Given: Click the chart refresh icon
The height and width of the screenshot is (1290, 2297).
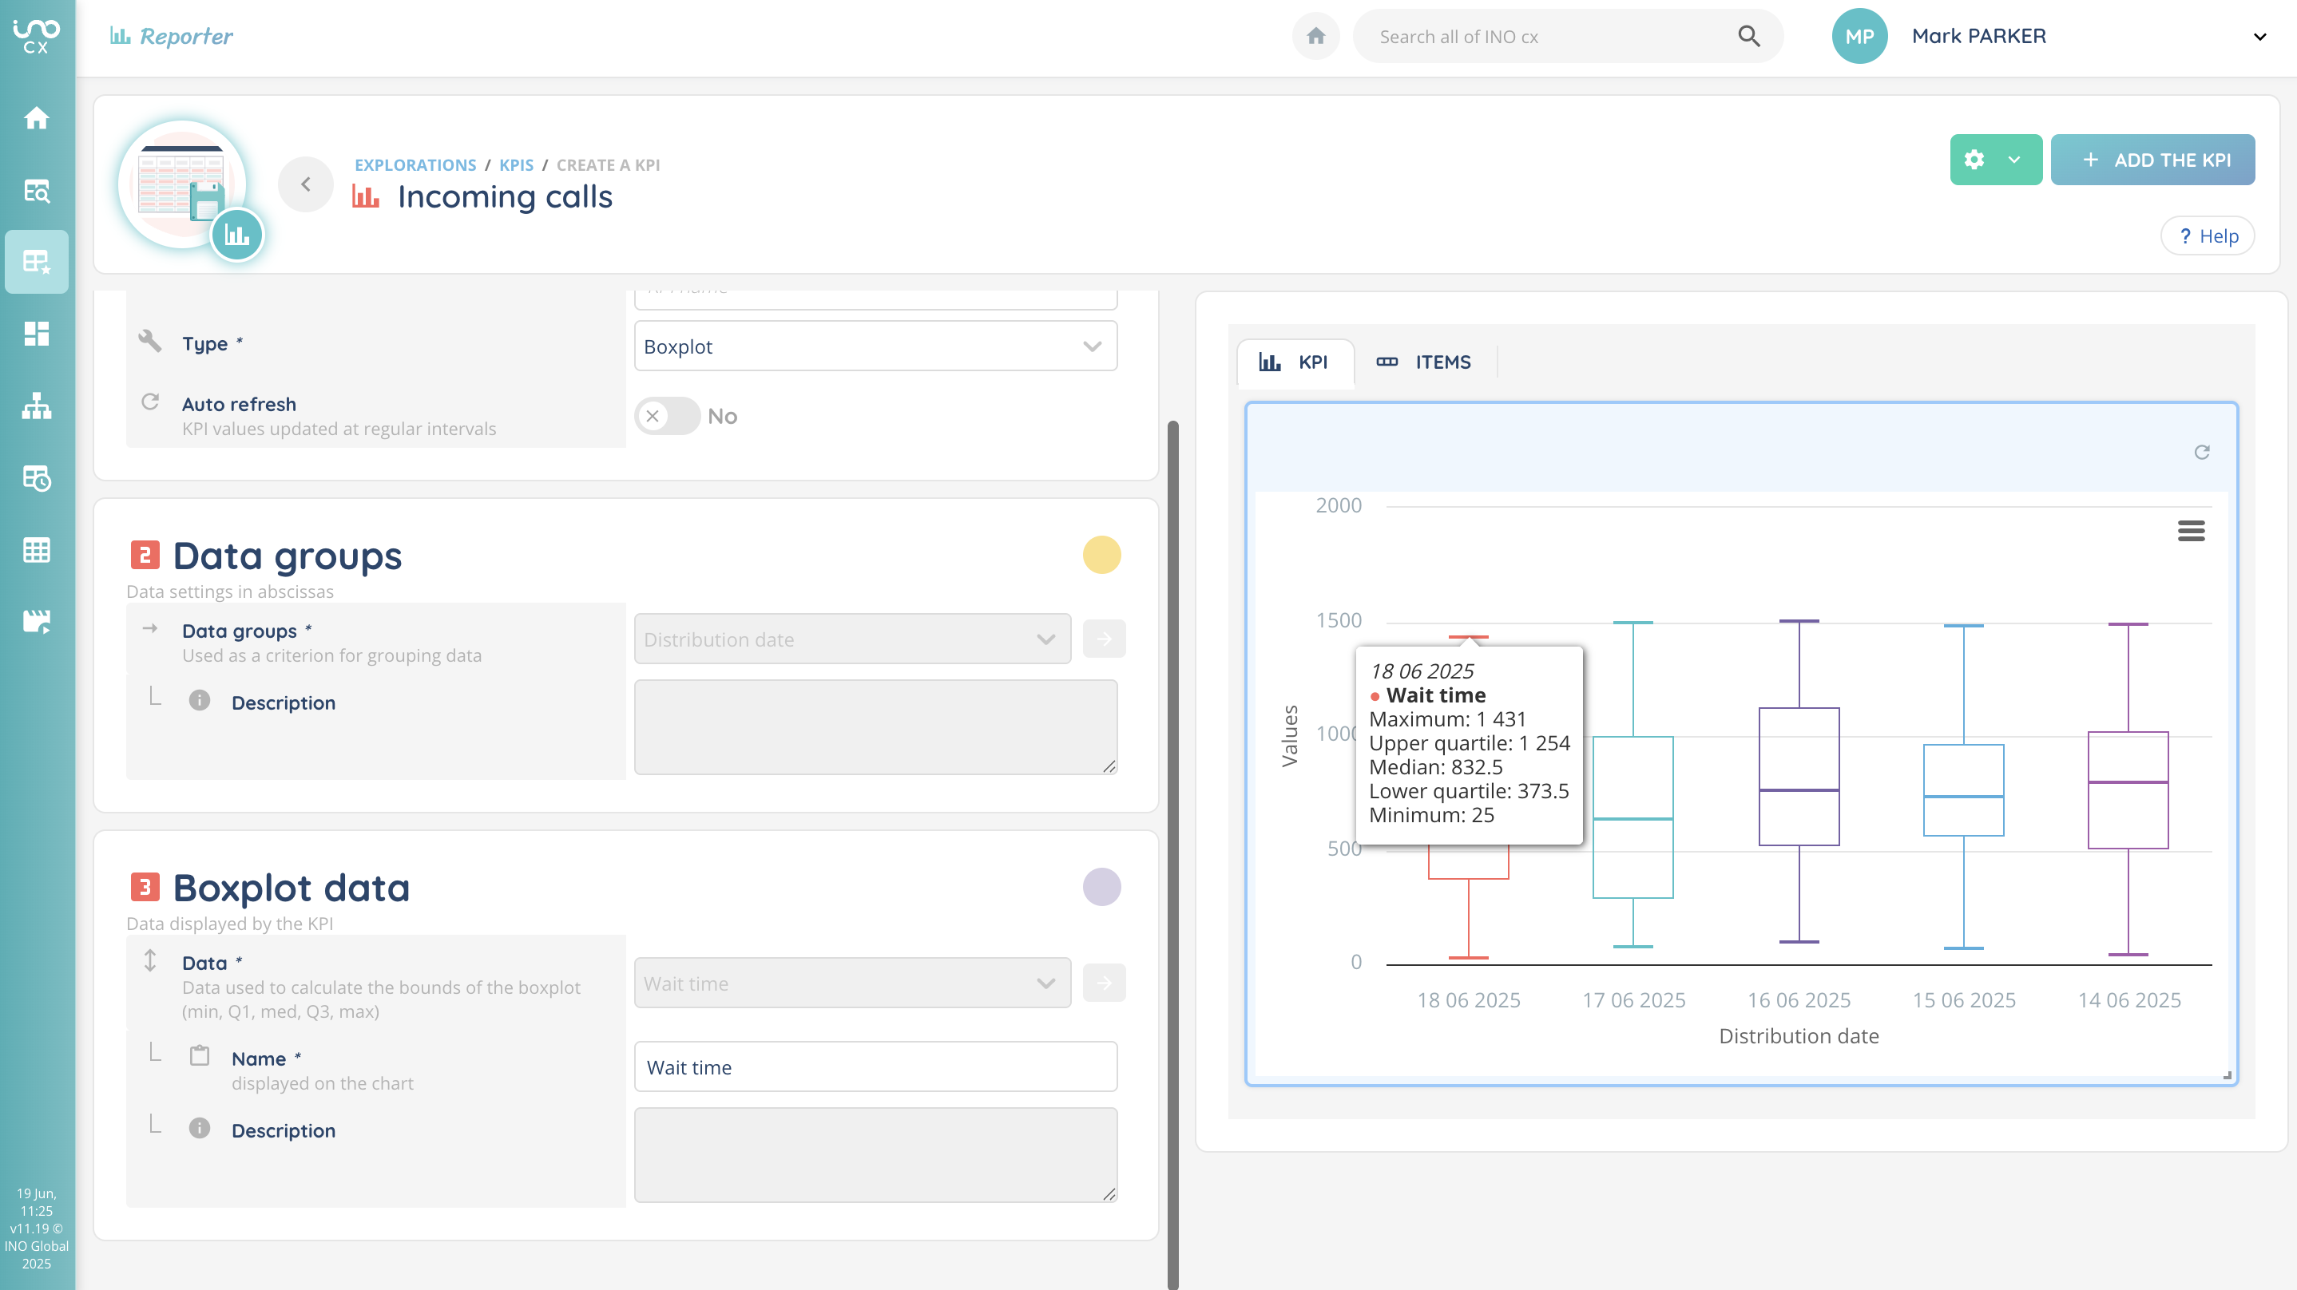Looking at the screenshot, I should [2200, 452].
